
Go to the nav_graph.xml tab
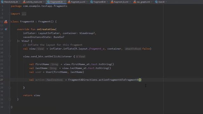[142, 2]
